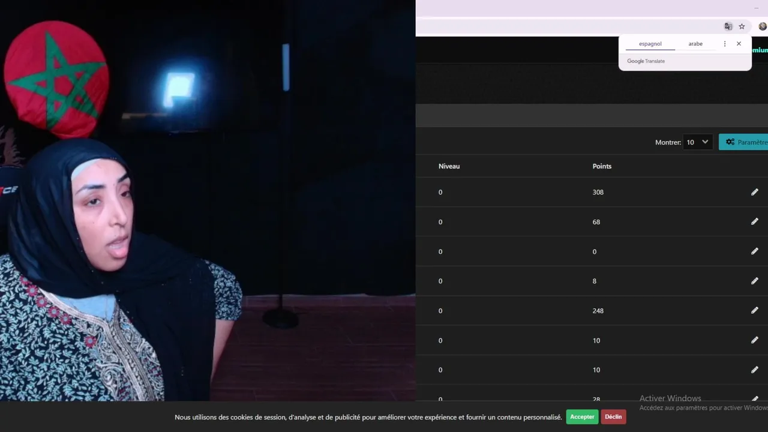Click the 248 points value

pos(598,311)
